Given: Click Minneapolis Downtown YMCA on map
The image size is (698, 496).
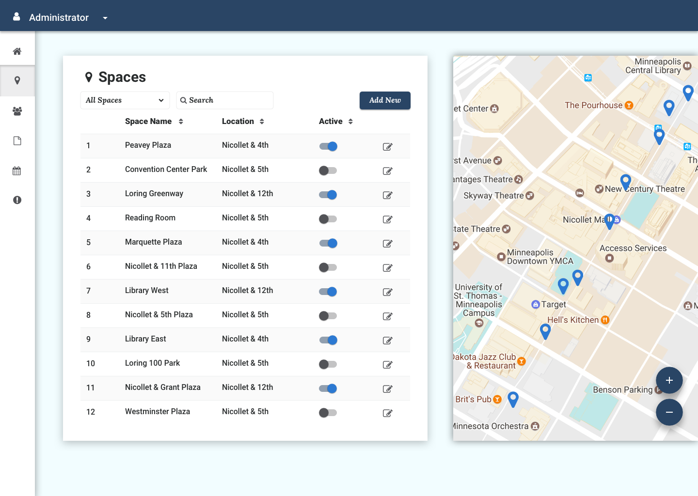Looking at the screenshot, I should click(x=540, y=257).
